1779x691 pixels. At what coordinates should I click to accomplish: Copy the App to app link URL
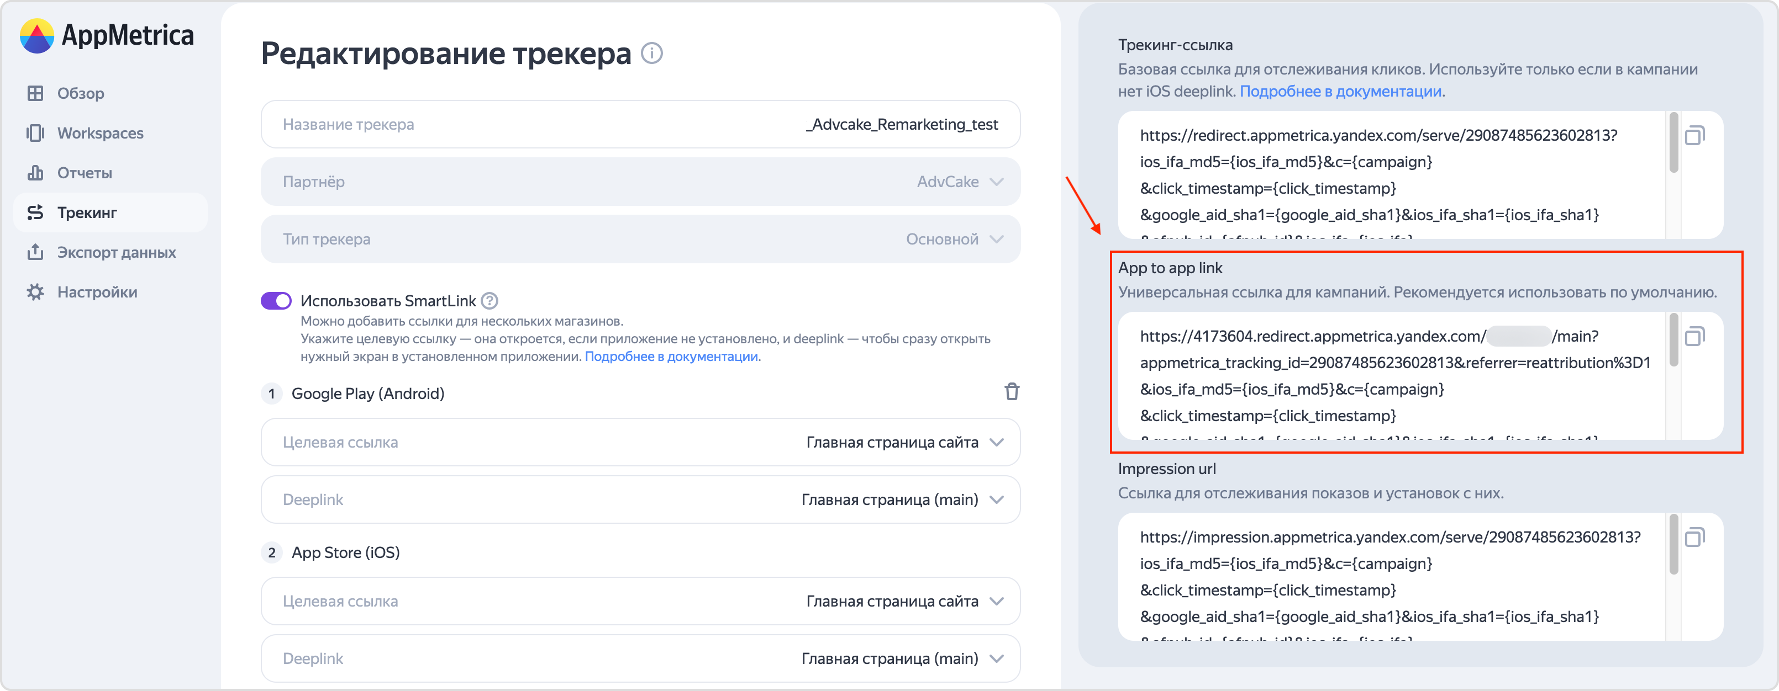tap(1695, 336)
